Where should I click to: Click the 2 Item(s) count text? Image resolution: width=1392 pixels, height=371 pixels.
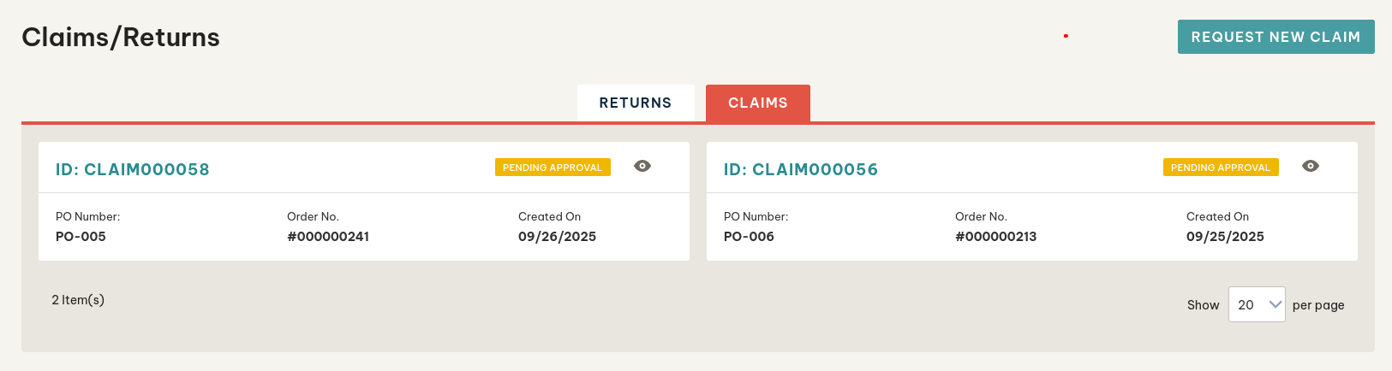tap(78, 300)
